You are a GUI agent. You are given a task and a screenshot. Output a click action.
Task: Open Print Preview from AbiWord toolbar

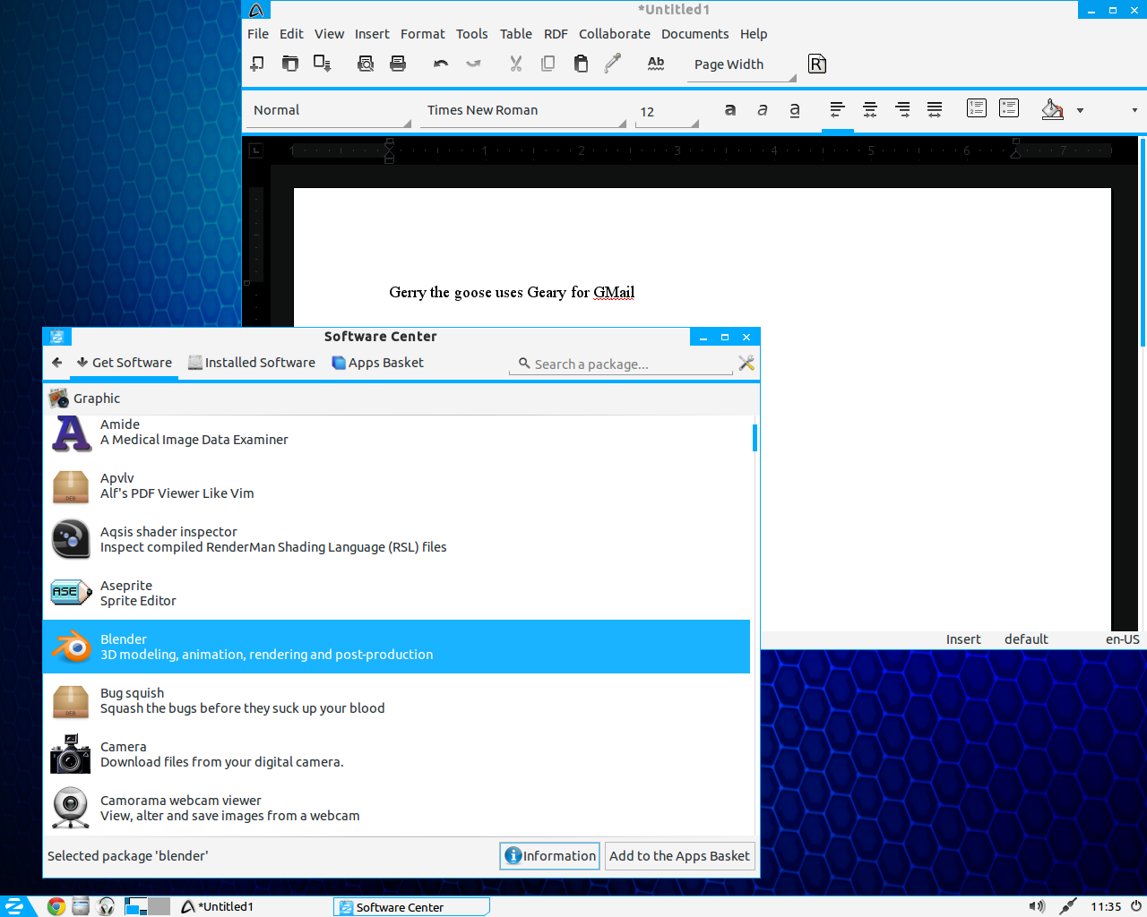(x=366, y=64)
